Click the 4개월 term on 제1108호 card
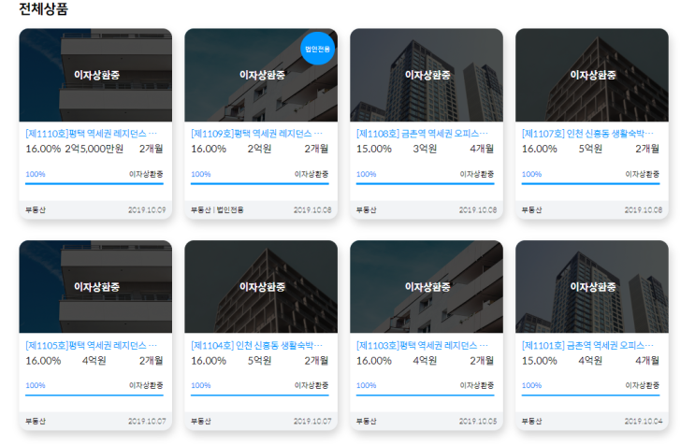 482,149
